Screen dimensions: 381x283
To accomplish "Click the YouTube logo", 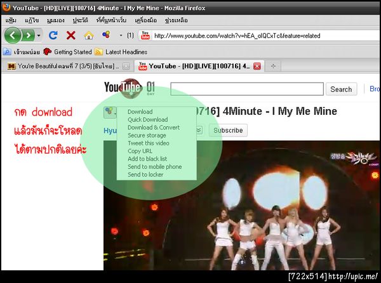I will 123,88.
